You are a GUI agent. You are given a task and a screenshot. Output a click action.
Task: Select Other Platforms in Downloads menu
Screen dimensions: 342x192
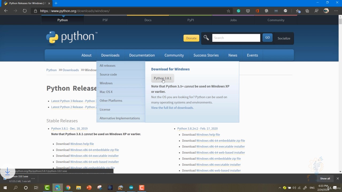121,101
